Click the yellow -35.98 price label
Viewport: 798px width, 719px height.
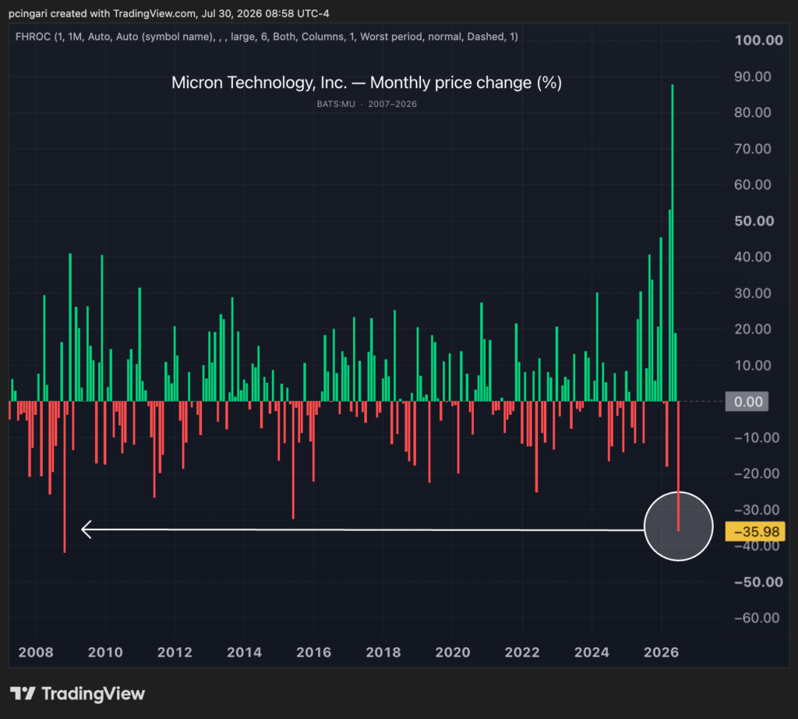pyautogui.click(x=755, y=532)
